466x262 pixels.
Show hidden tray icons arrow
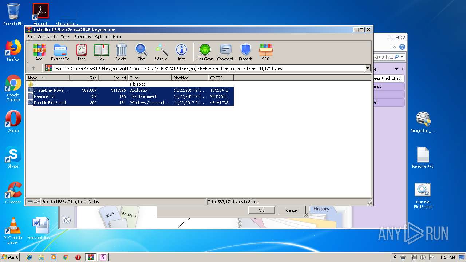[x=395, y=257]
